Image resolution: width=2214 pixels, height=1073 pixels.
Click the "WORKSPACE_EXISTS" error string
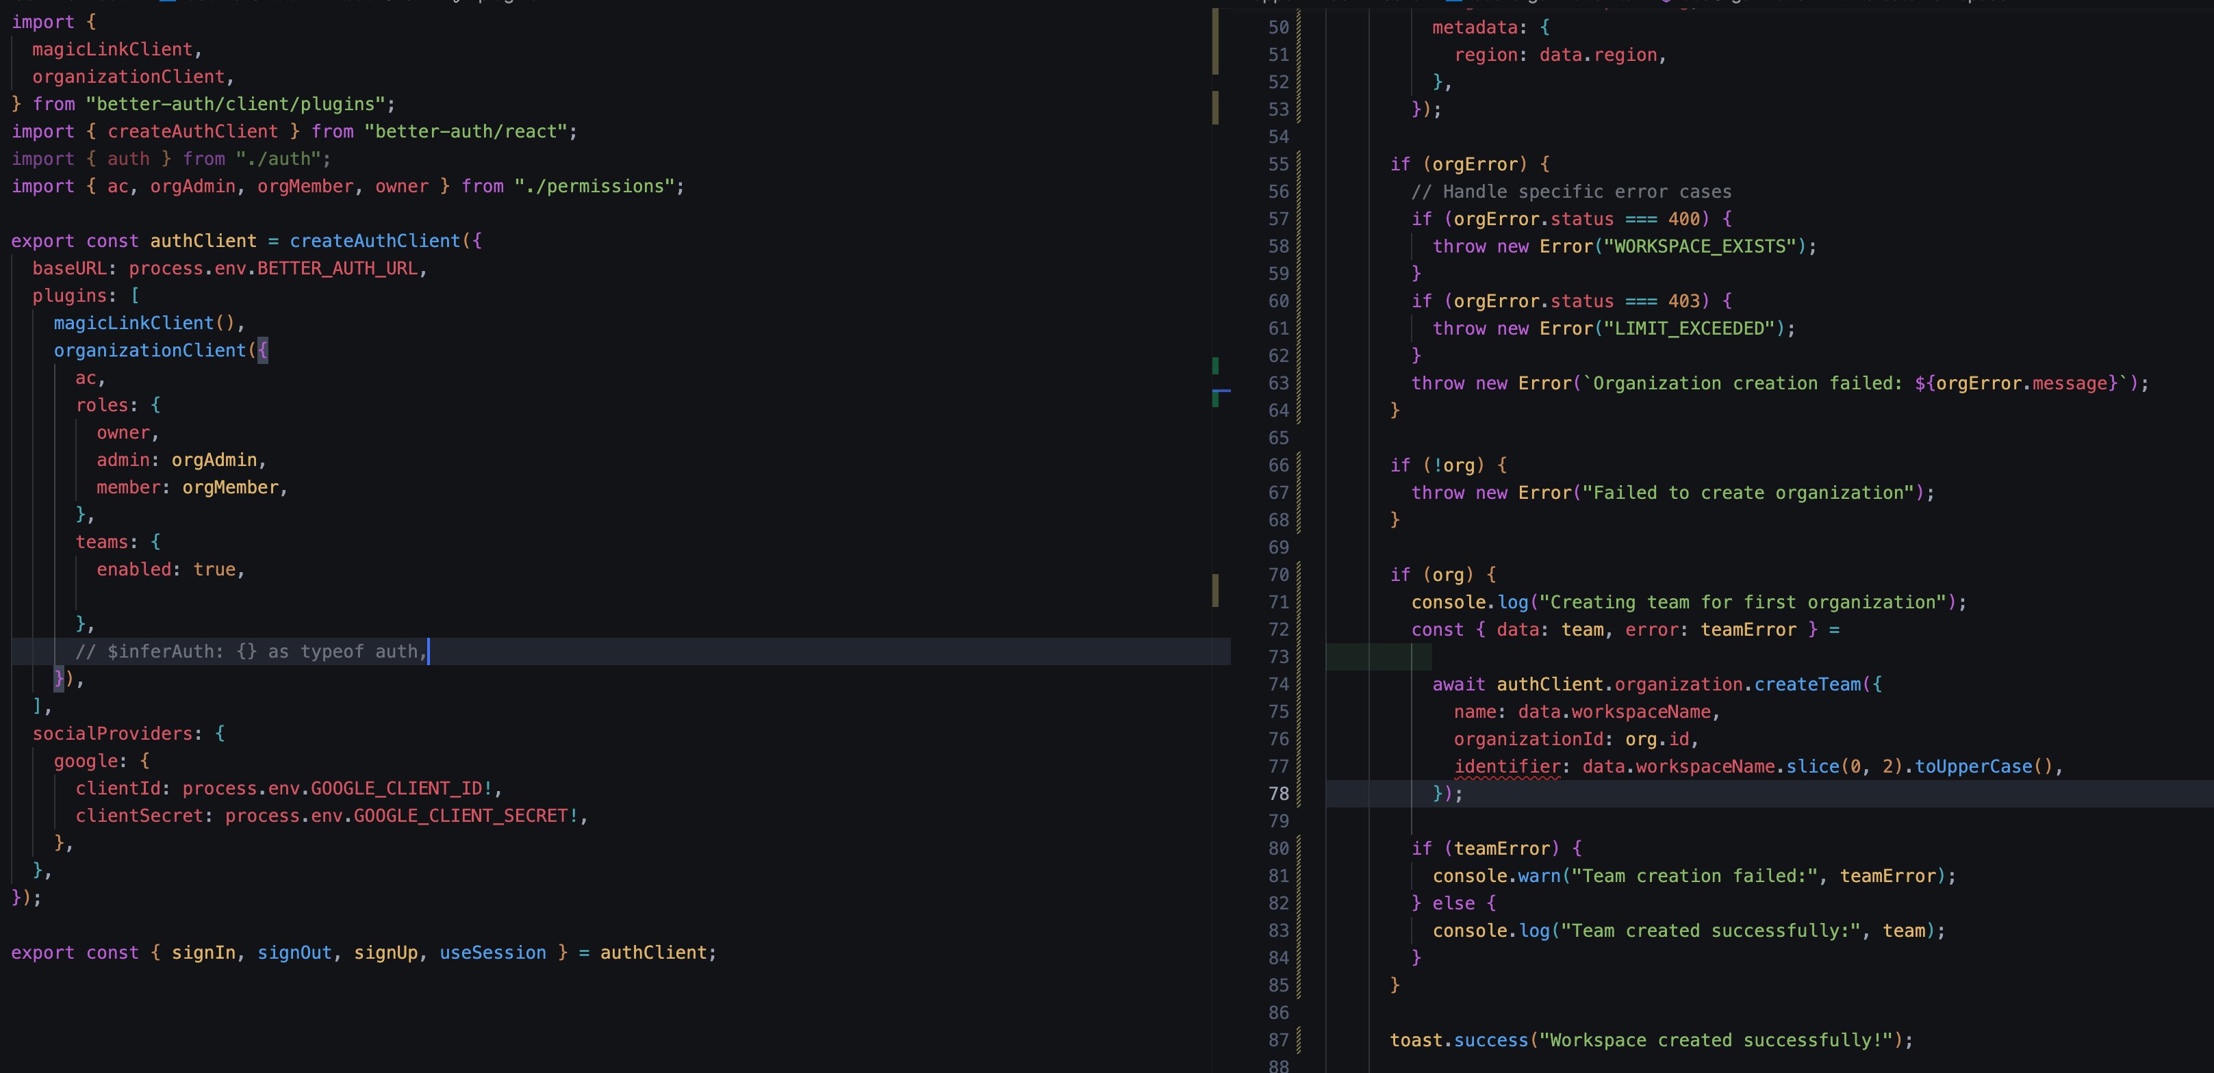1701,246
